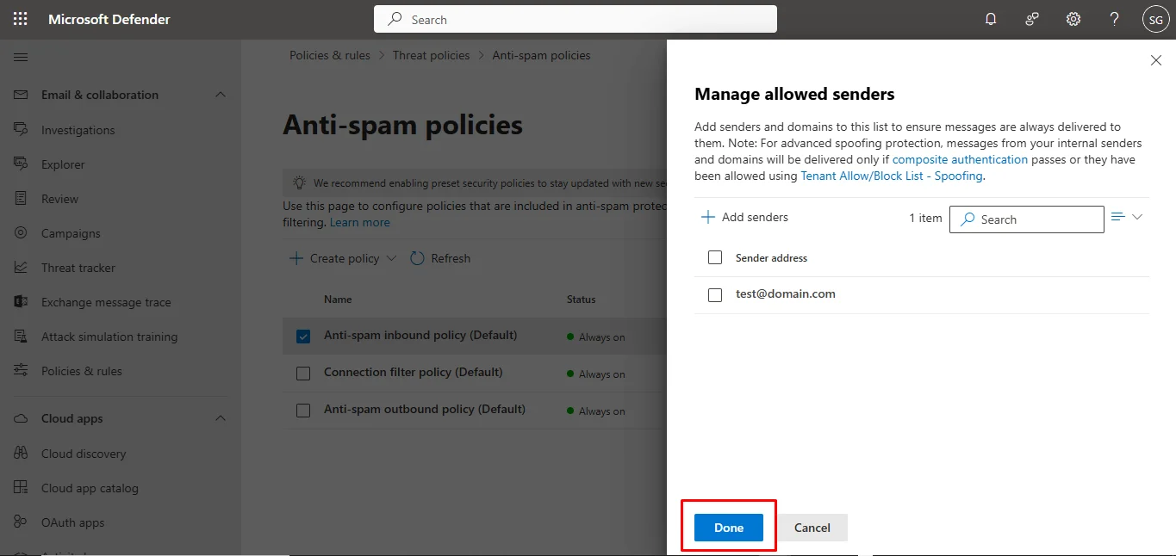Collapse the hamburger navigation menu

click(21, 57)
